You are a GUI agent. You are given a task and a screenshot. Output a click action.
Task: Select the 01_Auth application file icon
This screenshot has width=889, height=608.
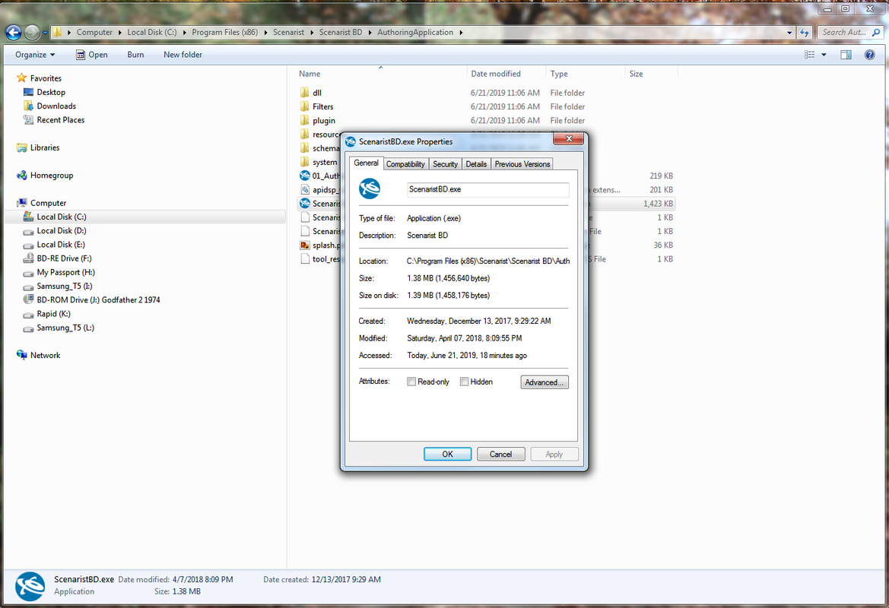coord(304,176)
